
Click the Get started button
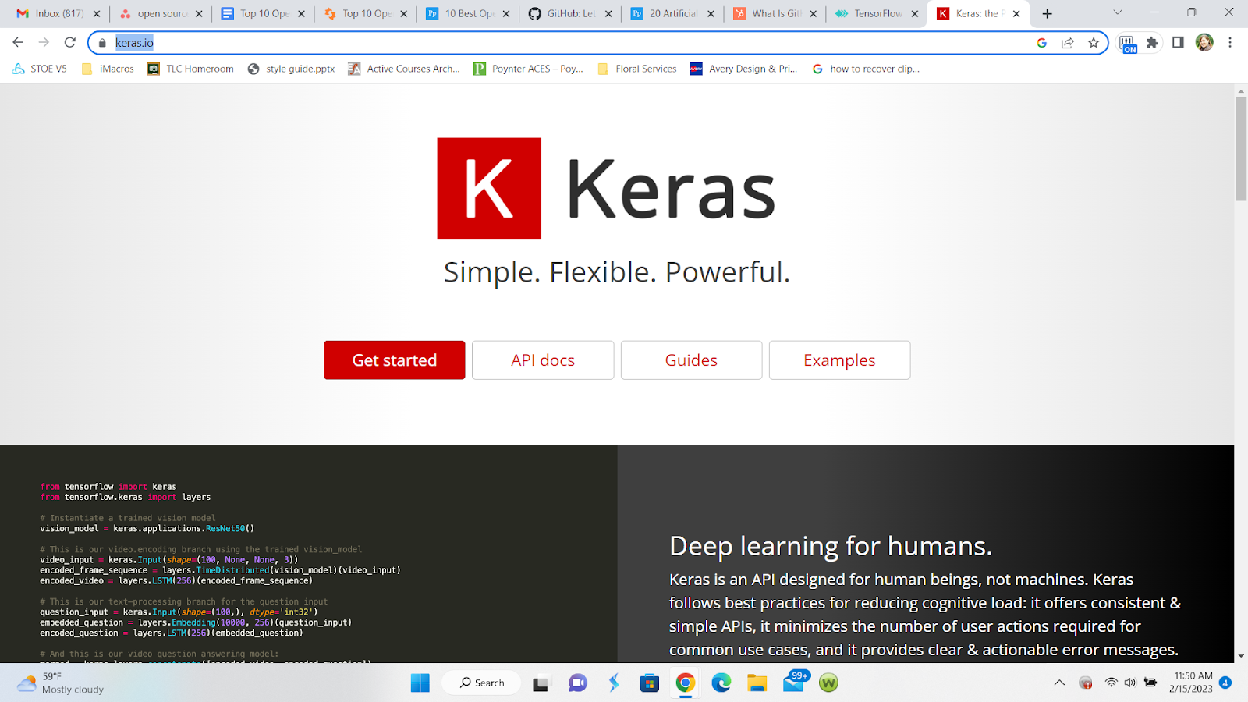pos(394,360)
